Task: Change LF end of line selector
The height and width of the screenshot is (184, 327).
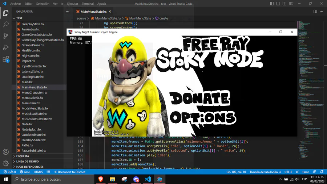Action: point(297,172)
